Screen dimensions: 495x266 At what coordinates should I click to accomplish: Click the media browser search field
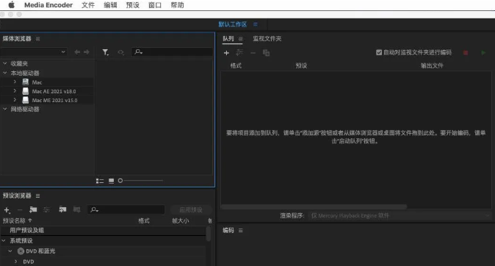[x=173, y=52]
